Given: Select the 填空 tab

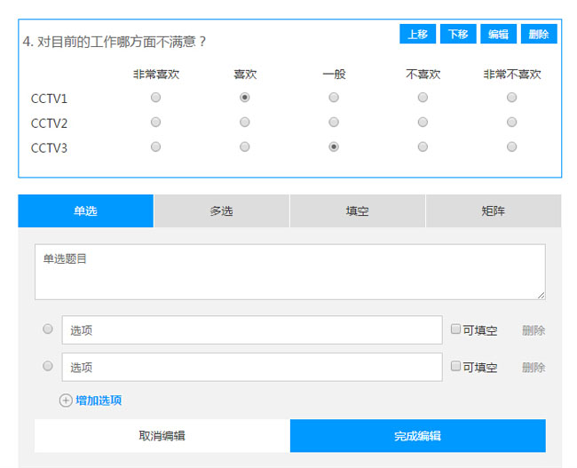Looking at the screenshot, I should click(x=358, y=211).
